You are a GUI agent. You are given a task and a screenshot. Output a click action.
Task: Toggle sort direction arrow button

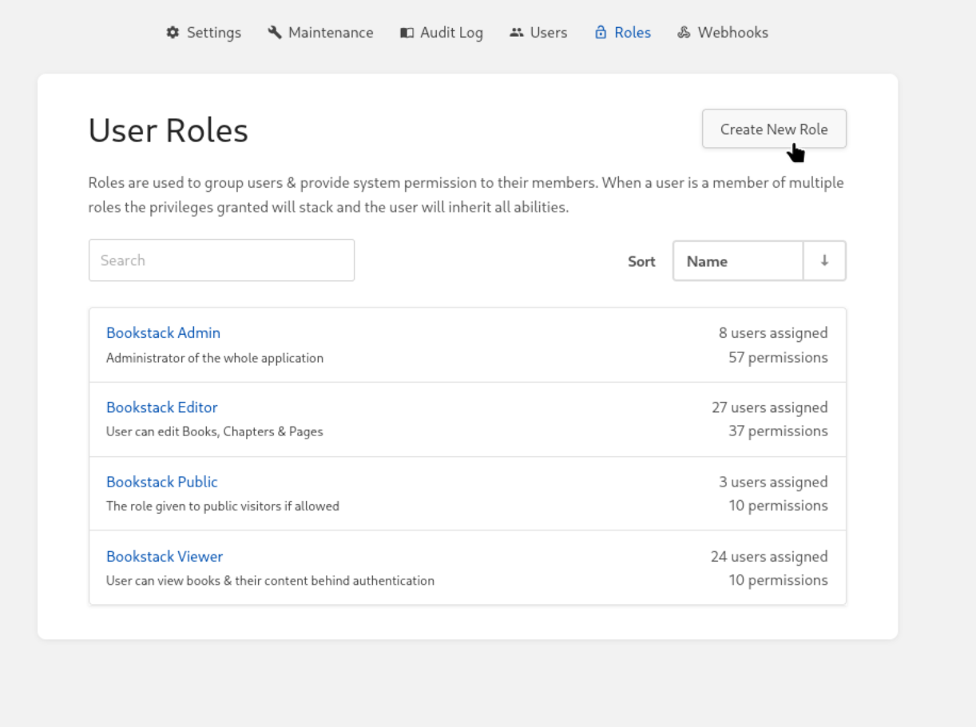click(824, 261)
